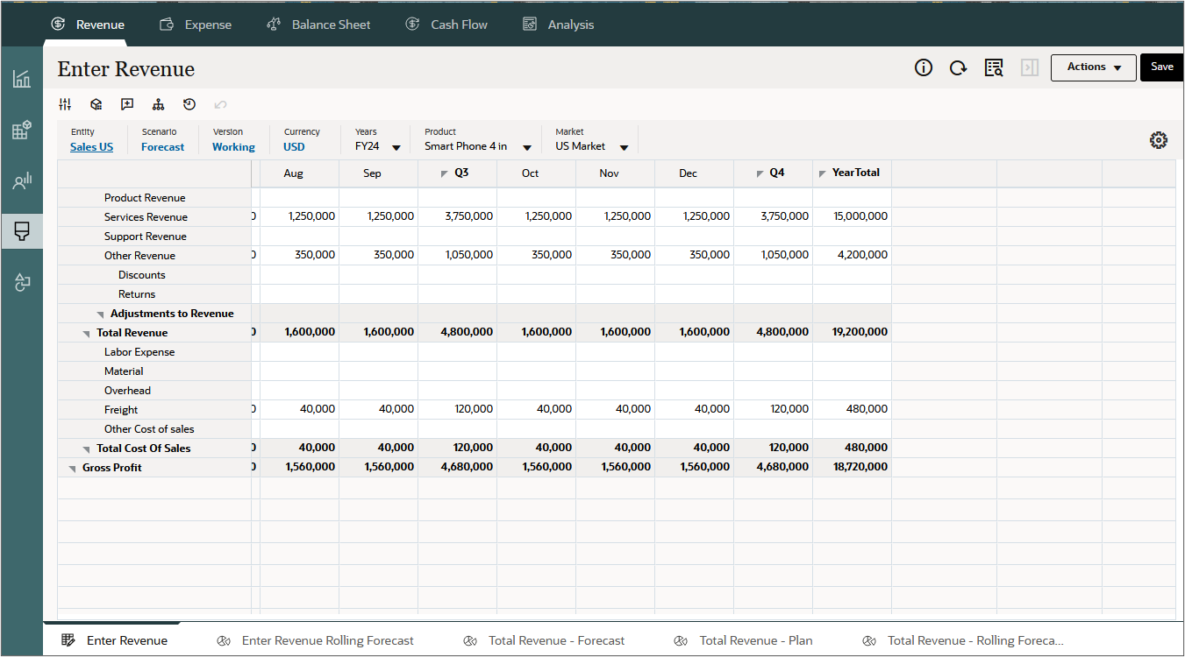Click the form search document icon
The image size is (1185, 657).
click(x=994, y=67)
